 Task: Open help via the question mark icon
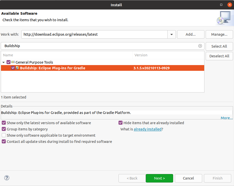(7, 178)
